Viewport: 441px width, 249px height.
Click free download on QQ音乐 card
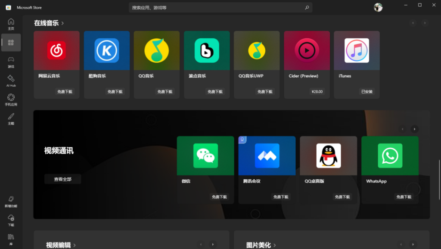point(165,92)
